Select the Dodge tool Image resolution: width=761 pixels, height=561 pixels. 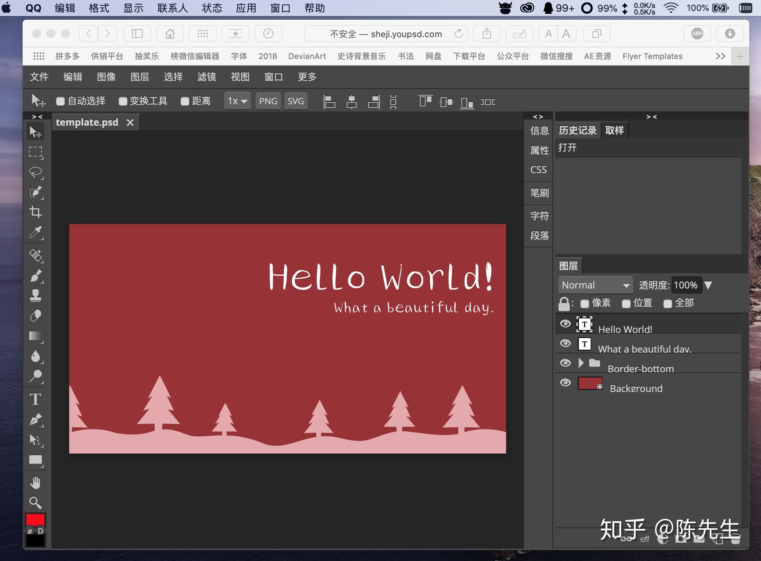pos(36,376)
